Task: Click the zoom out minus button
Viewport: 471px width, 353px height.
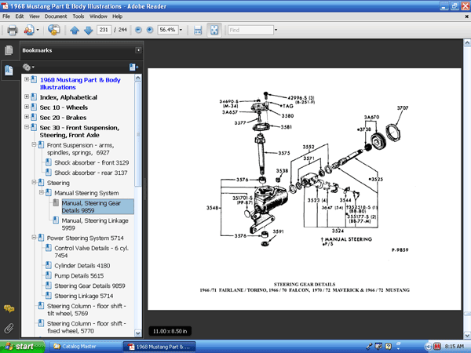Action: coord(138,31)
